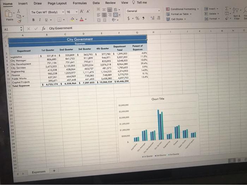This screenshot has width=247, height=185.
Task: Increase indent in alignment group
Action: point(104,20)
